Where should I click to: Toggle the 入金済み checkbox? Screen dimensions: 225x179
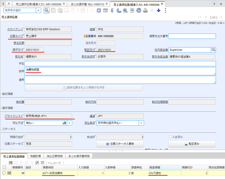170,137
